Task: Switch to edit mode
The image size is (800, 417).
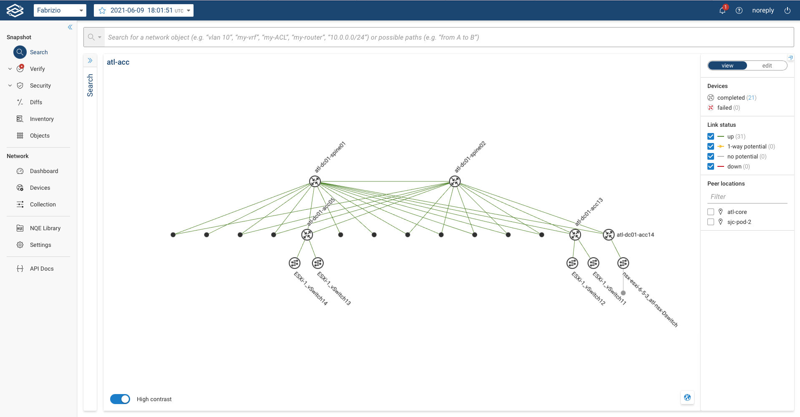Action: (767, 65)
